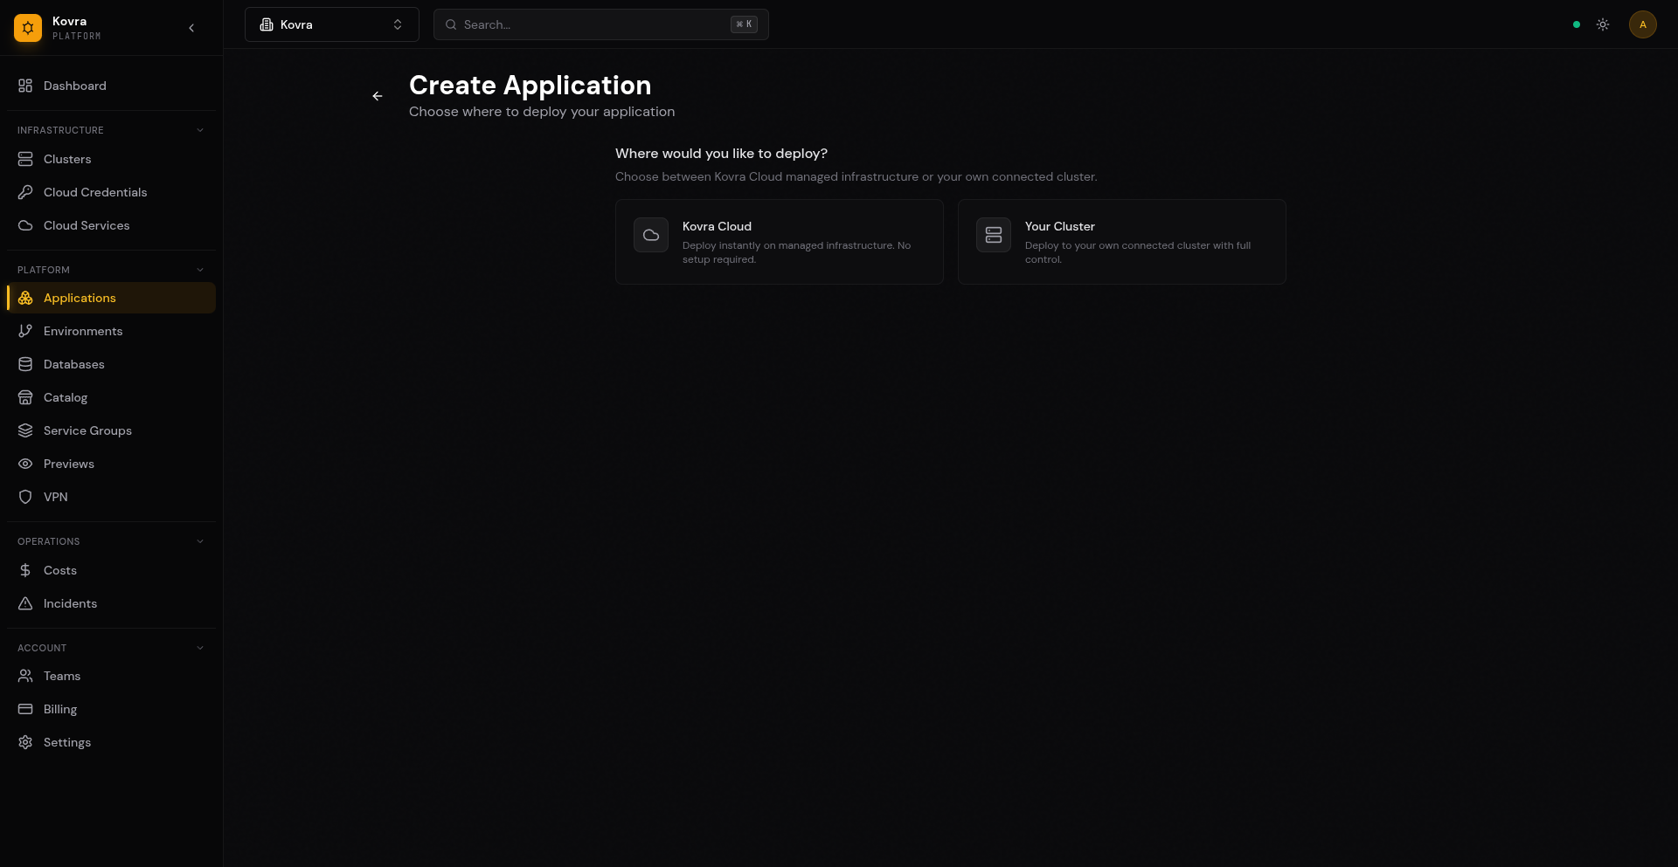Open the Dashboard page
The width and height of the screenshot is (1678, 867).
[x=111, y=86]
